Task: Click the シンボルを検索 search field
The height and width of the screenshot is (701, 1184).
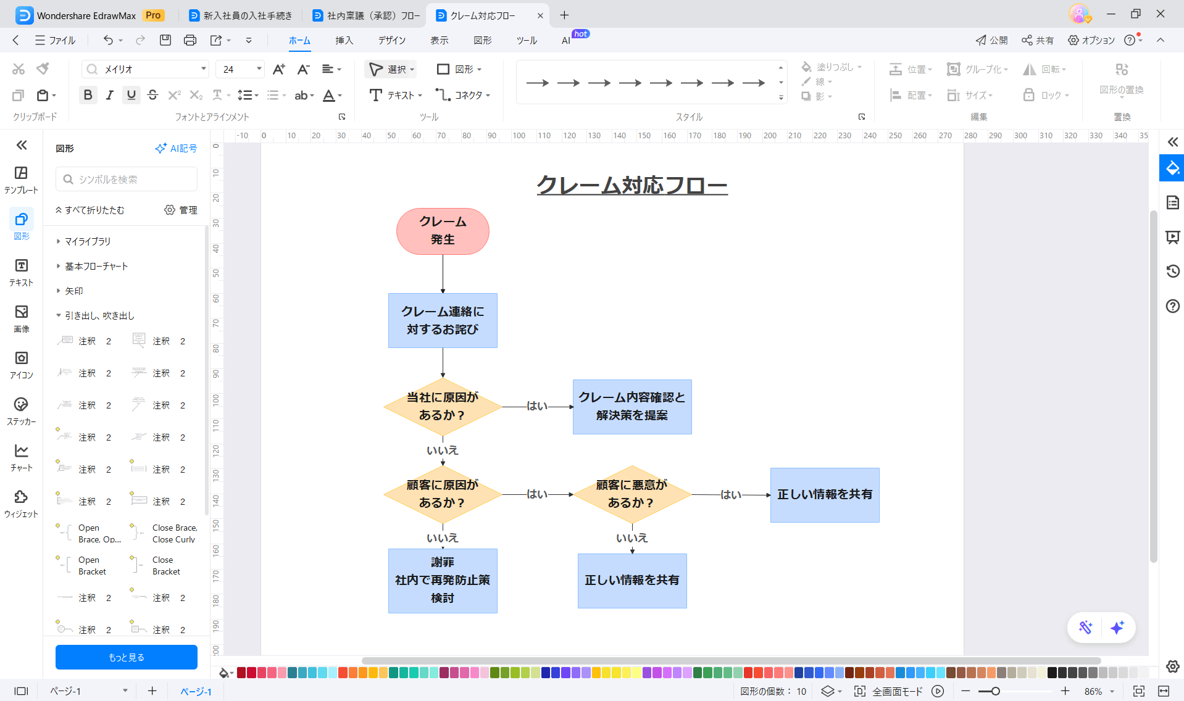Action: click(x=127, y=179)
